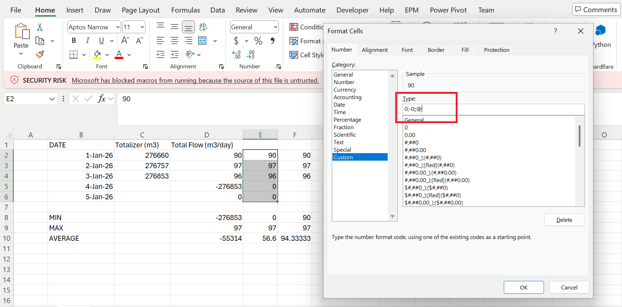
Task: Apply the yellow fill color bucket
Action: point(97,54)
